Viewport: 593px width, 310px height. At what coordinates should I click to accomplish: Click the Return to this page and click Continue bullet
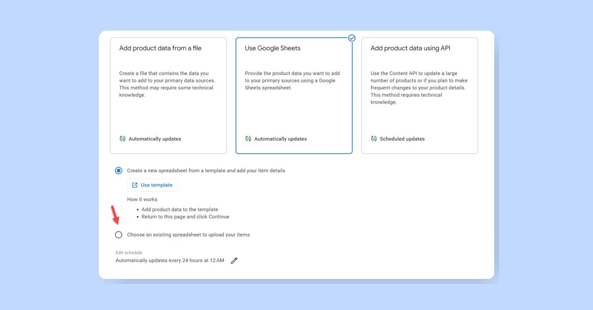(185, 217)
